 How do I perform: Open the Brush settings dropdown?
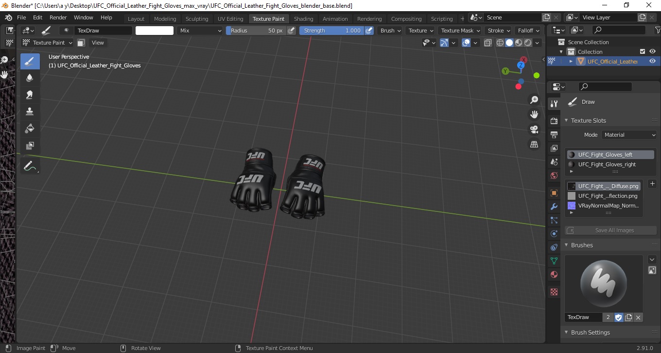[390, 31]
